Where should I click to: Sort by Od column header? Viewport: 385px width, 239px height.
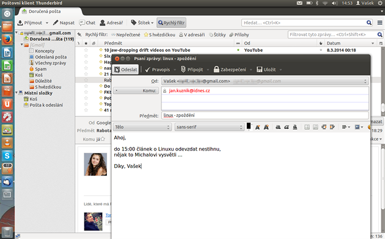[x=279, y=43]
